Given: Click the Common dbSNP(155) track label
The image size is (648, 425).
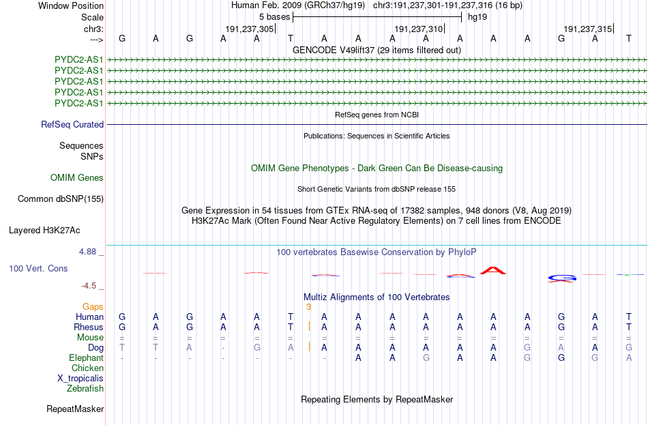Looking at the screenshot, I should 61,199.
